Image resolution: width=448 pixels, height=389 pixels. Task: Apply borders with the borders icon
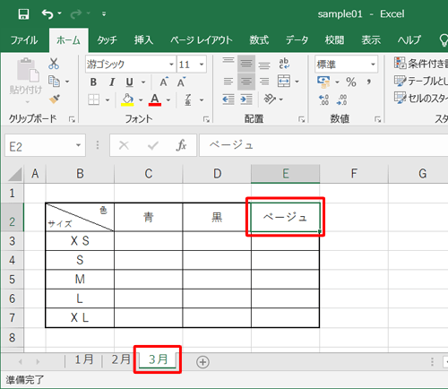93,99
